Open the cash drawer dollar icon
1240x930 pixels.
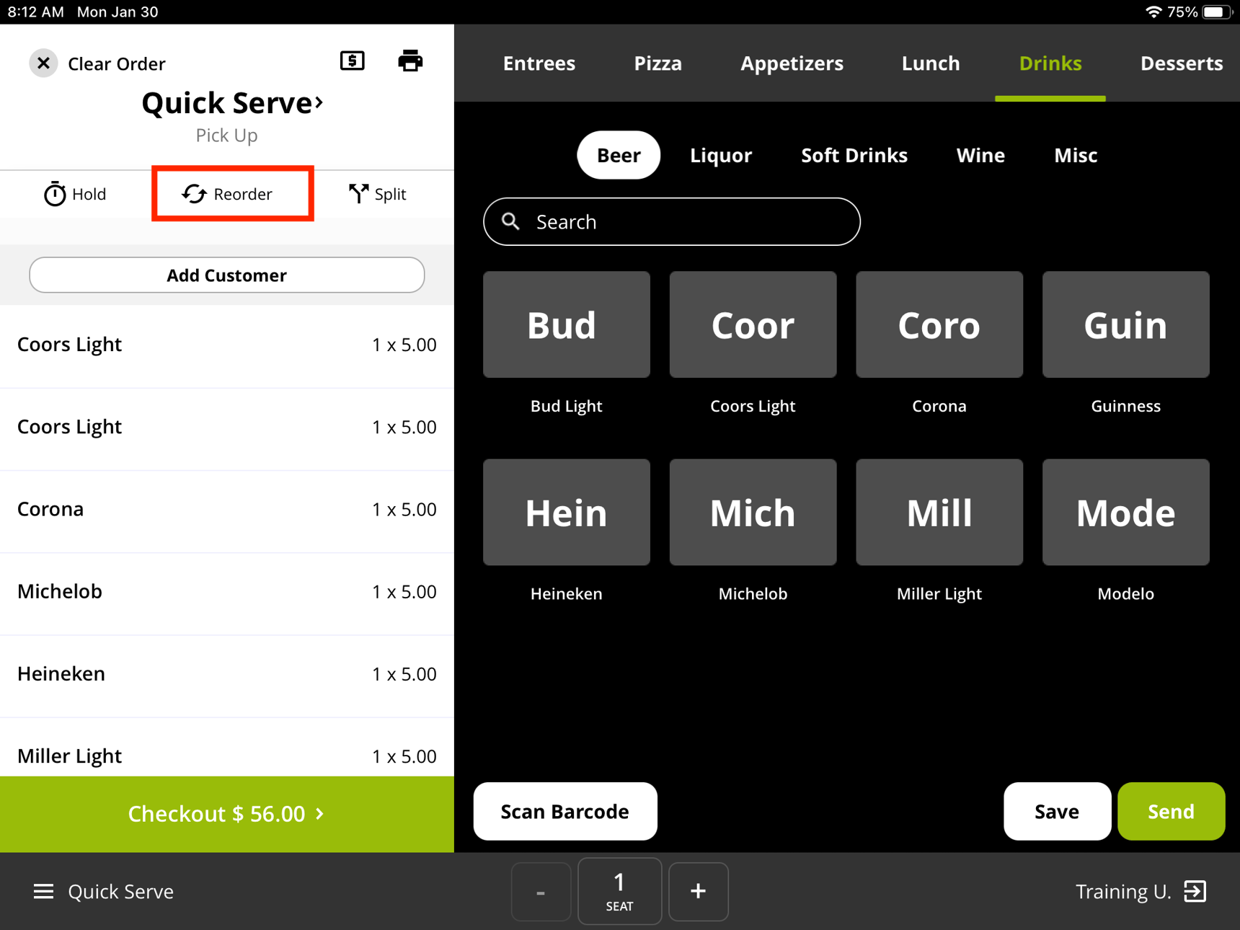(x=352, y=61)
